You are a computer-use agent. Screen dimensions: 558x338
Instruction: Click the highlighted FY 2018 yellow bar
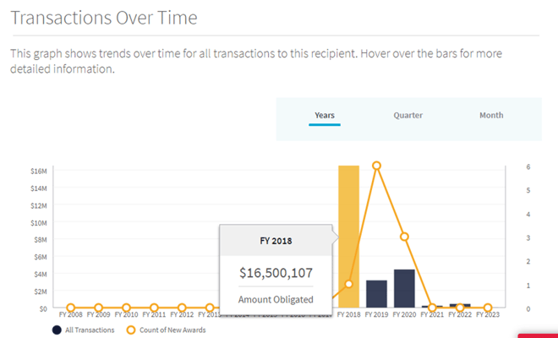[x=348, y=237]
